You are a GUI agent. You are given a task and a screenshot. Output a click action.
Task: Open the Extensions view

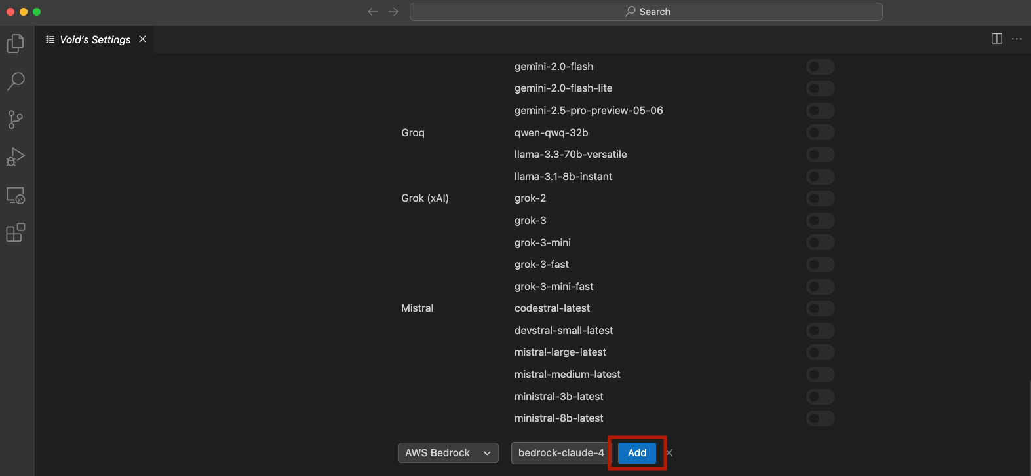click(16, 232)
